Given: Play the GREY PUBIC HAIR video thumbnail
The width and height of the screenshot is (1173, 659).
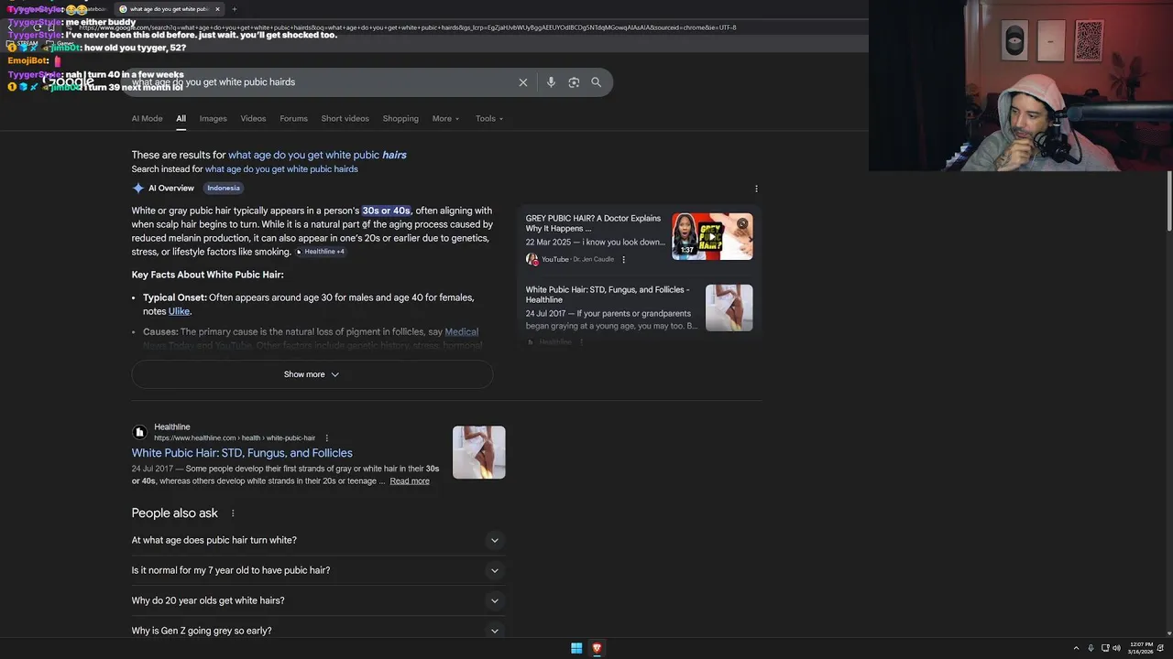Looking at the screenshot, I should (712, 236).
